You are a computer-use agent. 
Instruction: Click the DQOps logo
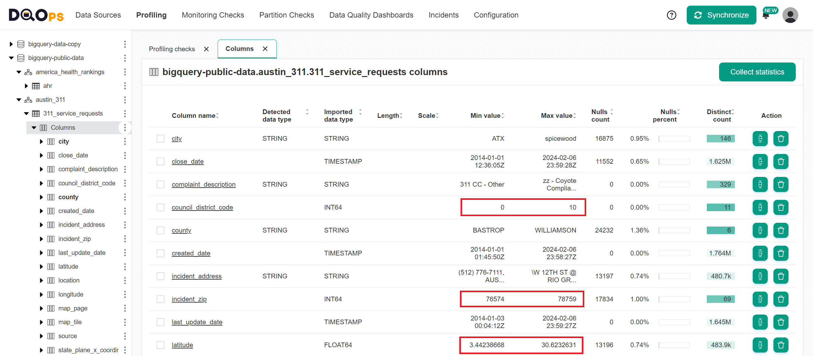pyautogui.click(x=36, y=15)
